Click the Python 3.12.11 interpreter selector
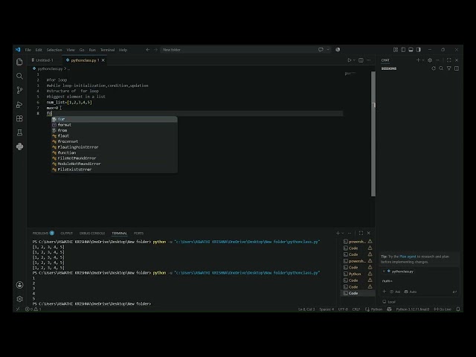 click(x=413, y=309)
